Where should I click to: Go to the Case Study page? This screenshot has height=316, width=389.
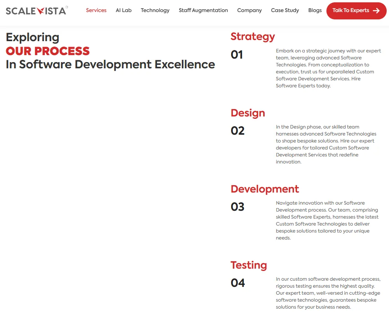pos(285,10)
